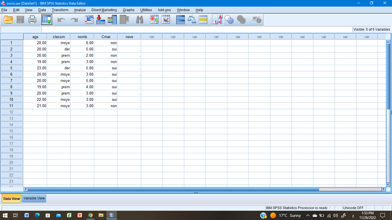Open the Recall recently used dialogs button
The height and width of the screenshot is (220, 392).
pos(46,19)
